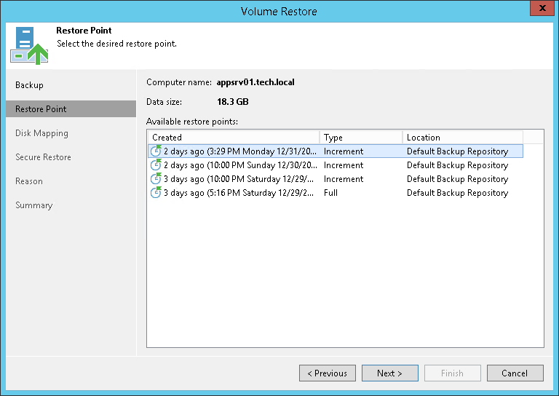
Task: Click Increment type in the 10:00 PM Saturday row
Action: 344,179
